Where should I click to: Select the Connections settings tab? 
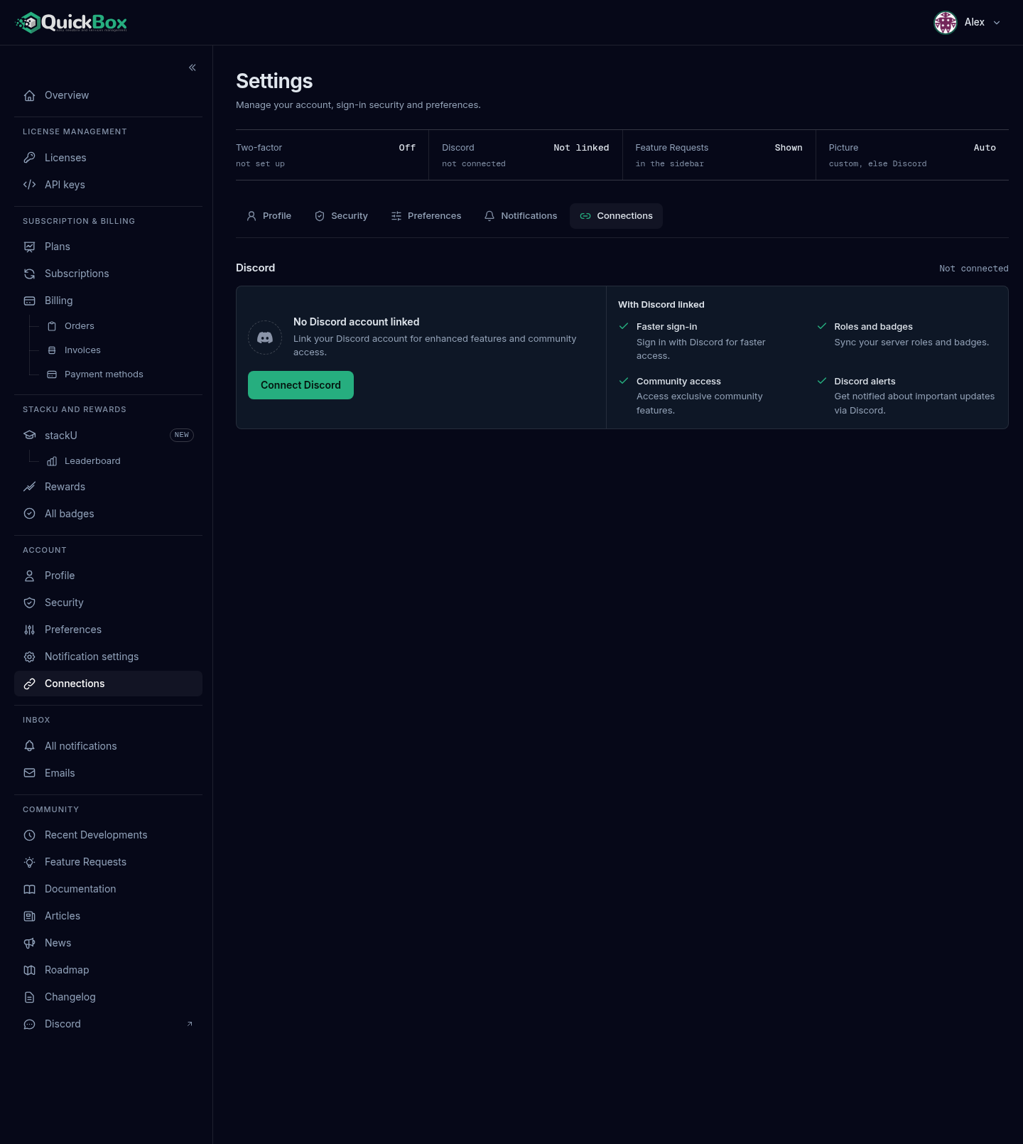click(616, 216)
